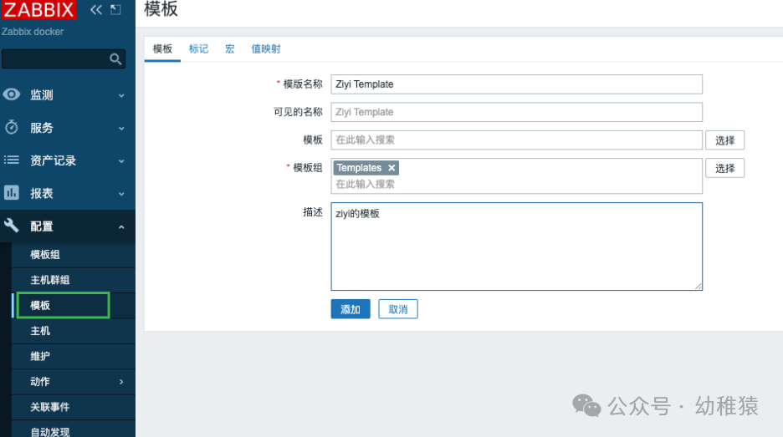Remove the Templates tag with its X

(x=392, y=168)
